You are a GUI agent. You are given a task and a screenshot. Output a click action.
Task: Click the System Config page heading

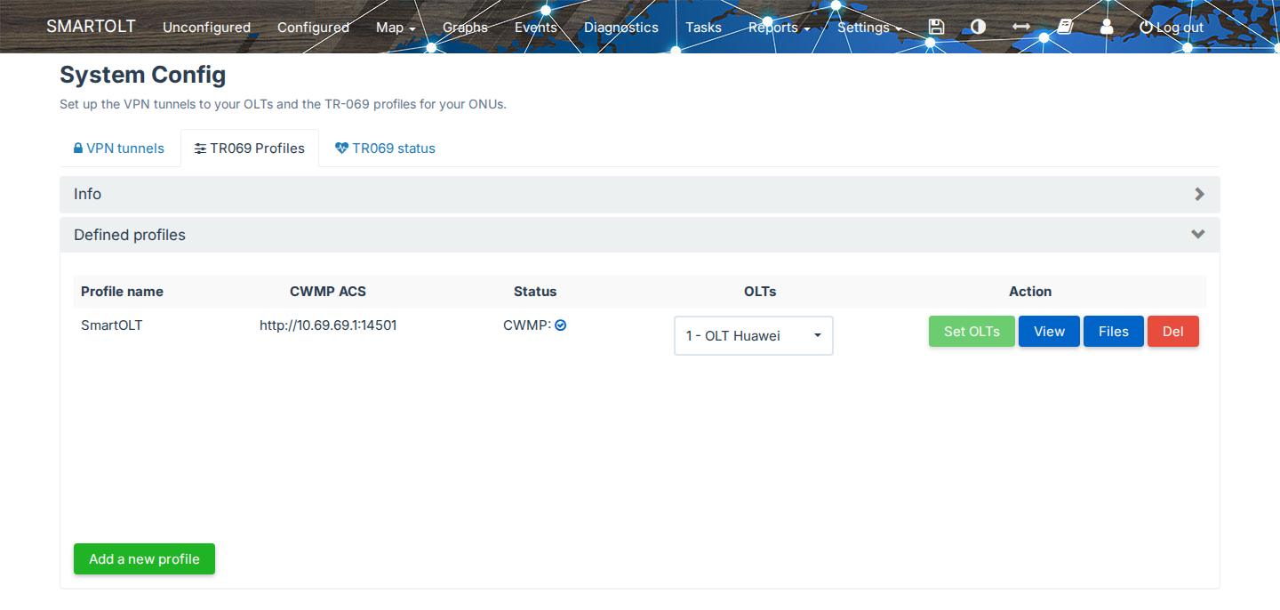143,75
